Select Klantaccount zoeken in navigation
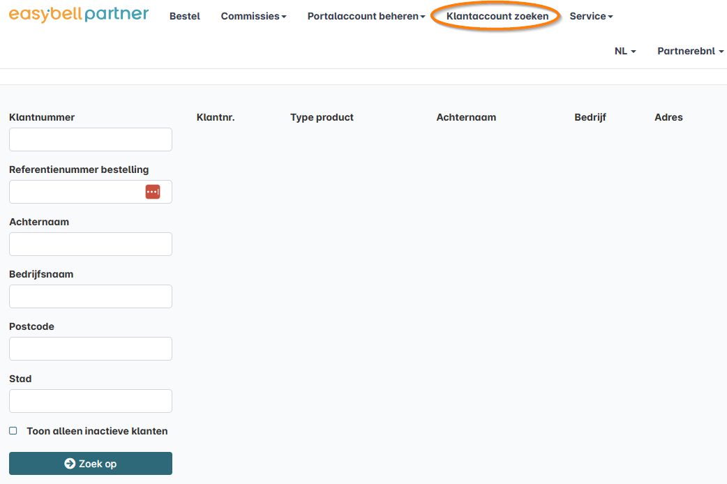727x484 pixels. 497,16
